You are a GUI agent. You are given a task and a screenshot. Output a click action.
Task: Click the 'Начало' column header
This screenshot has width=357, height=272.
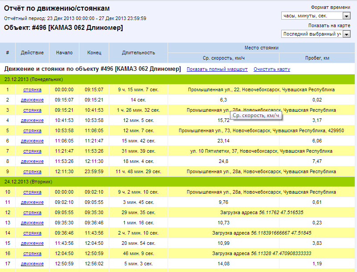64,53
